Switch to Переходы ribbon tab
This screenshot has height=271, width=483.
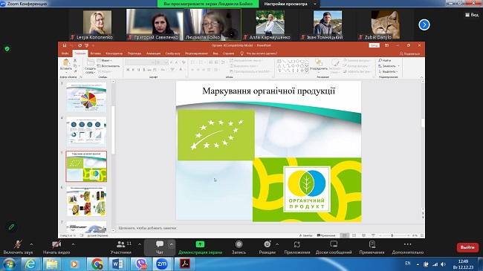coord(134,53)
